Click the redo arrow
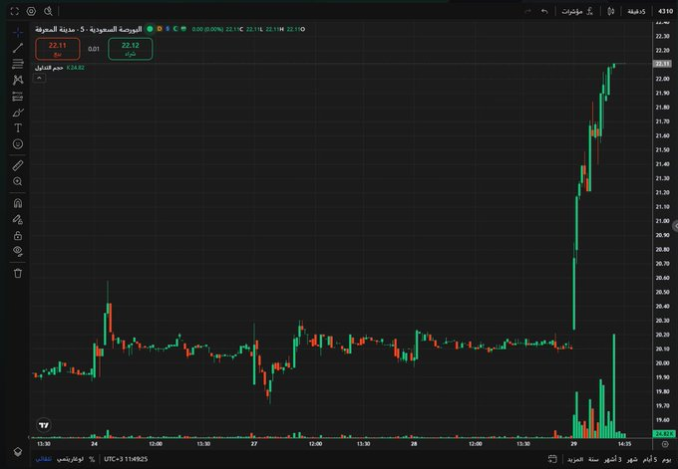This screenshot has height=469, width=678. point(528,11)
